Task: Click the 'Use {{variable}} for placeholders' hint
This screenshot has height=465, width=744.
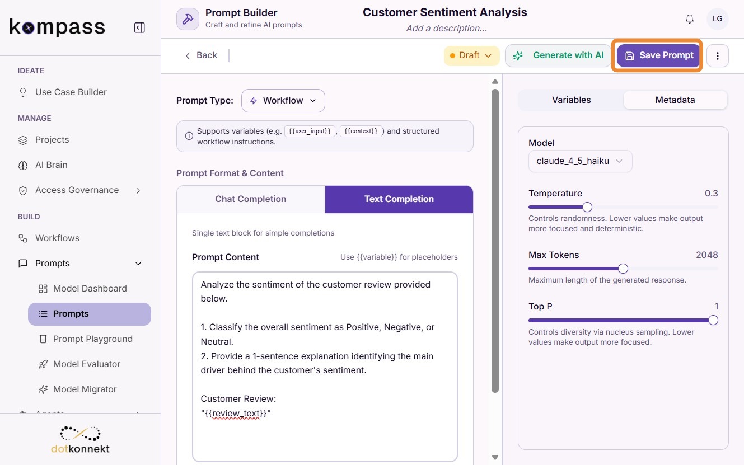Action: [399, 257]
